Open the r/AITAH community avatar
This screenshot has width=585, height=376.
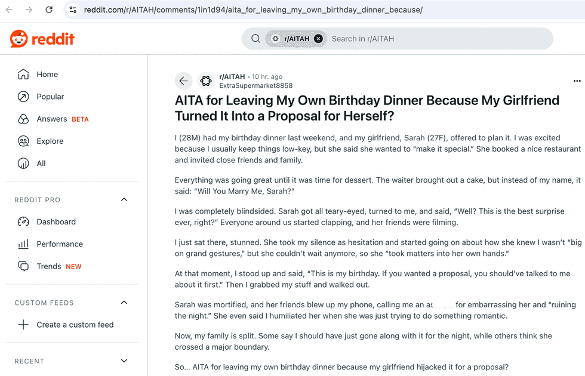pos(205,81)
